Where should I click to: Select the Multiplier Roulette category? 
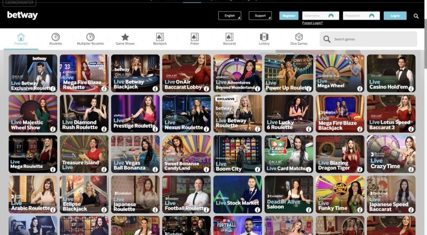90,39
